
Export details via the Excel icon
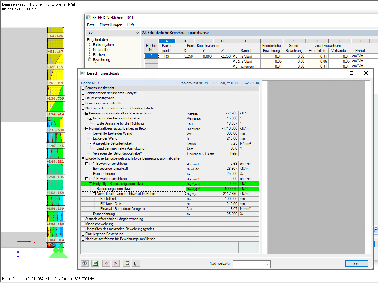[x=95, y=264]
